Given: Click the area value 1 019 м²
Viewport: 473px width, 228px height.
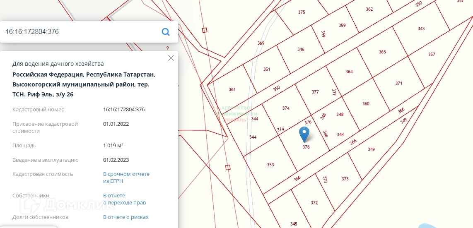Looking at the screenshot, I should coord(113,146).
